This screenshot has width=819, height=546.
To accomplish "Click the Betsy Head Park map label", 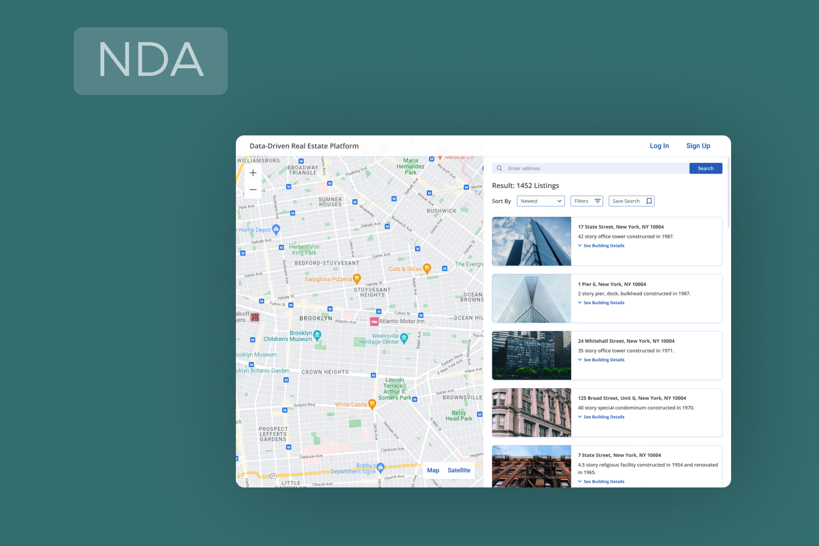I will click(459, 416).
